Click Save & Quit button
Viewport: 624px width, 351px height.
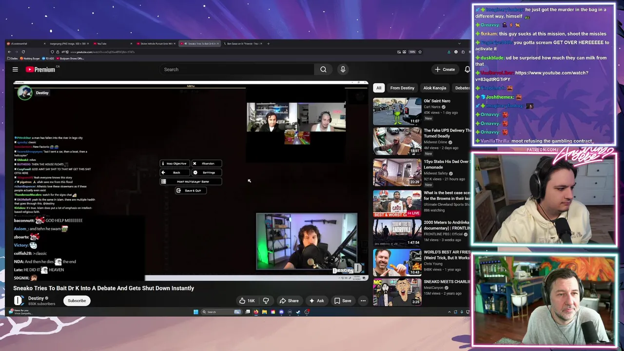(191, 191)
